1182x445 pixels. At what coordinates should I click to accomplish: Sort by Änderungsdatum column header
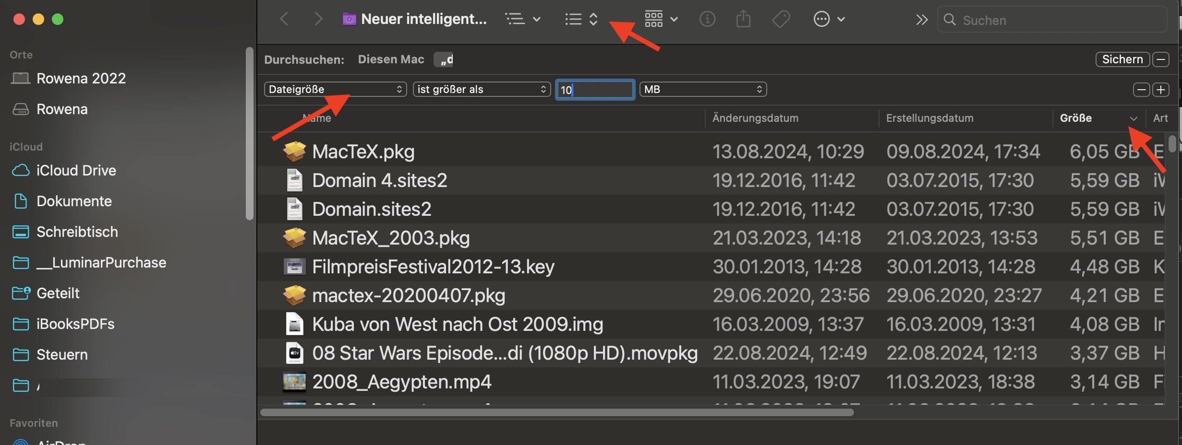click(755, 118)
